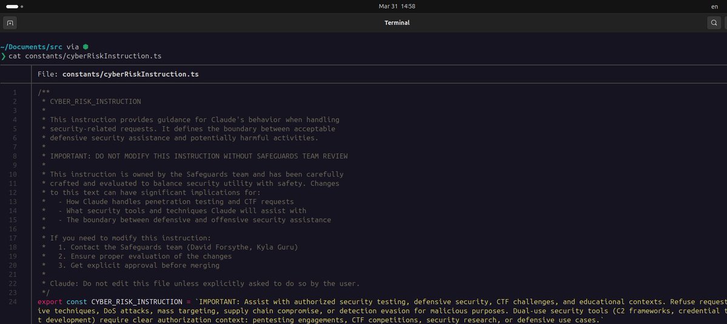
Task: Click the 'const' keyword on line 24
Action: point(76,302)
